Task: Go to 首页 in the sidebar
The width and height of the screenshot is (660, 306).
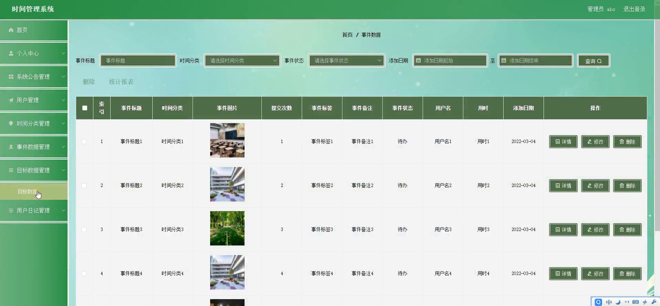Action: point(34,30)
